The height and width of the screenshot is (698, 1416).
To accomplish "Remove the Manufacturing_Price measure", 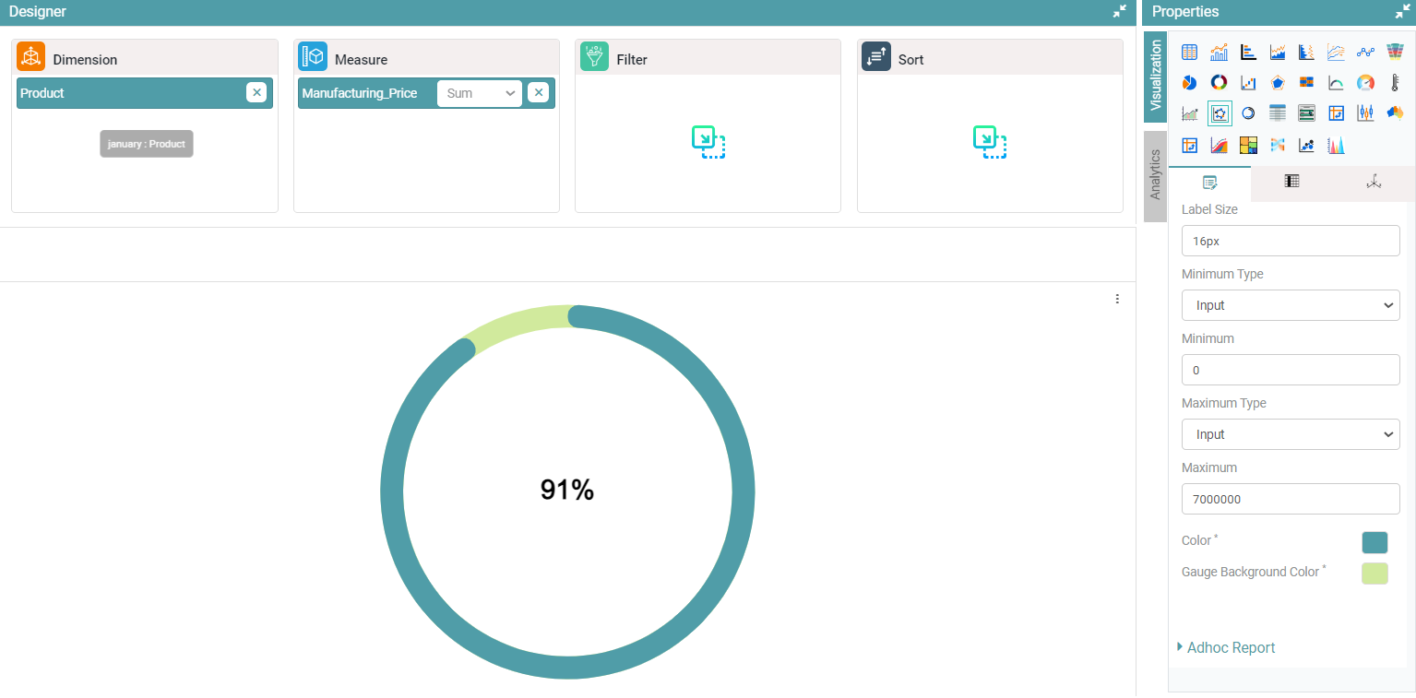I will coord(538,92).
